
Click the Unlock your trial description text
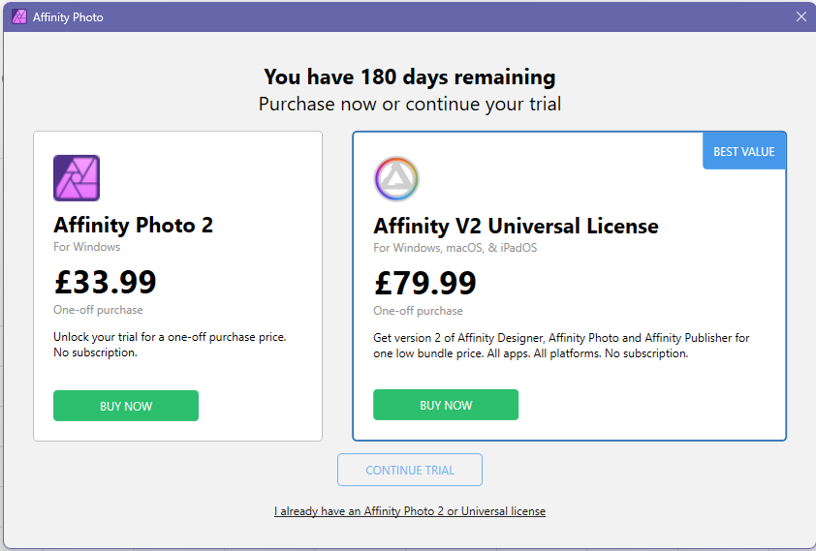tap(170, 345)
